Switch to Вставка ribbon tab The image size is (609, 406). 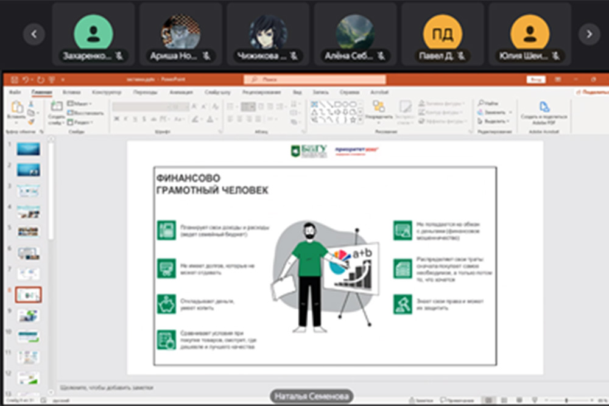tap(71, 92)
